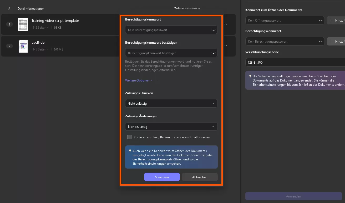The image size is (345, 203).
Task: Toggle eye icon for Kein Öffnungspasswort field
Action: (x=321, y=21)
